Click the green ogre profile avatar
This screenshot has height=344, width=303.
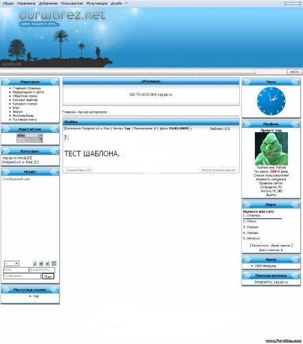pyautogui.click(x=271, y=149)
